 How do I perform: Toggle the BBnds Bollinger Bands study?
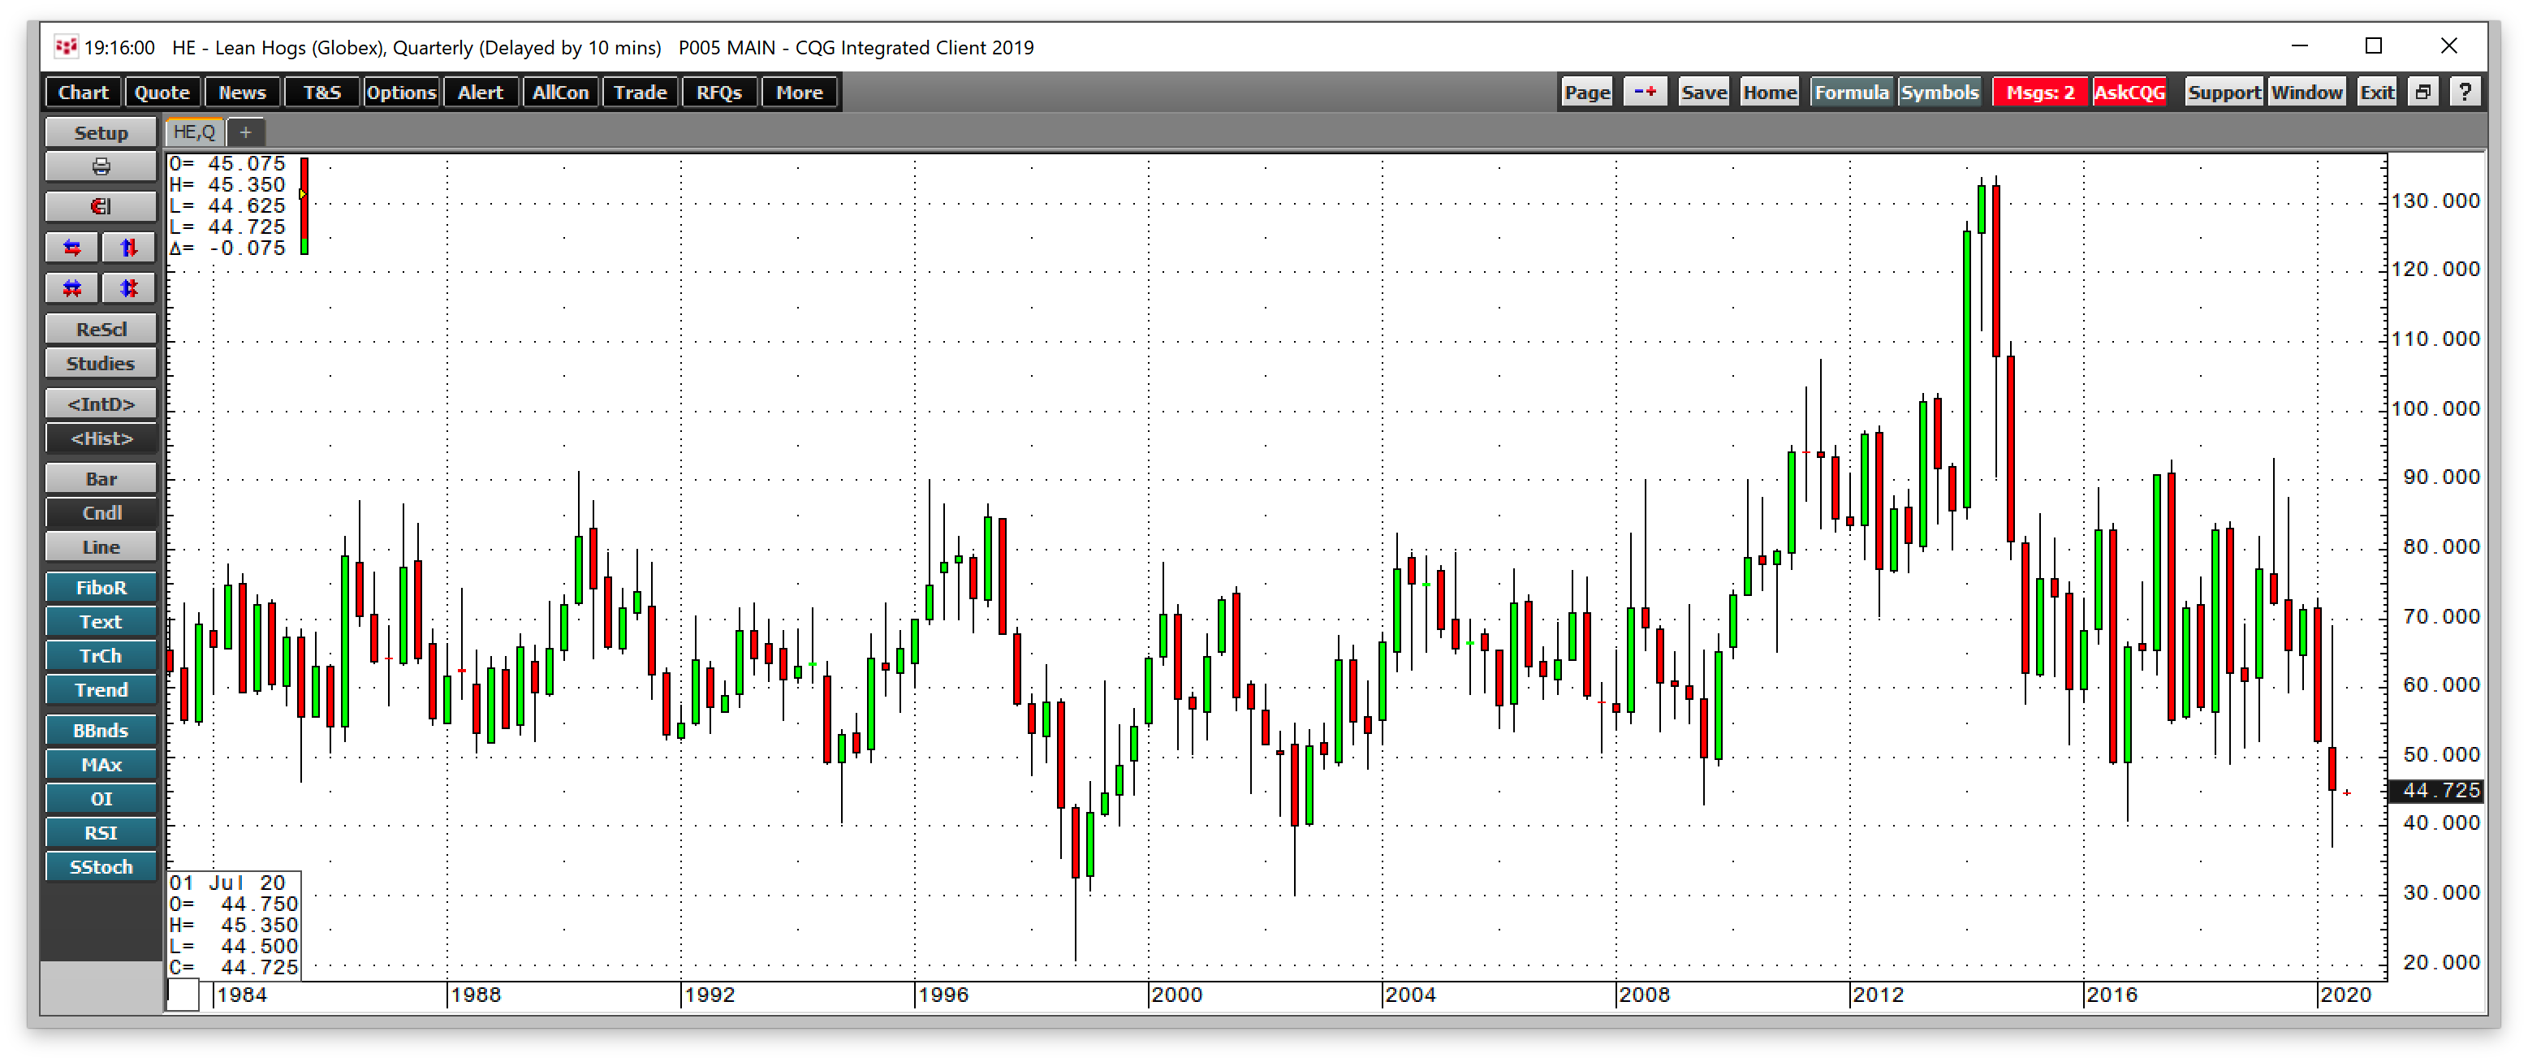click(x=100, y=730)
